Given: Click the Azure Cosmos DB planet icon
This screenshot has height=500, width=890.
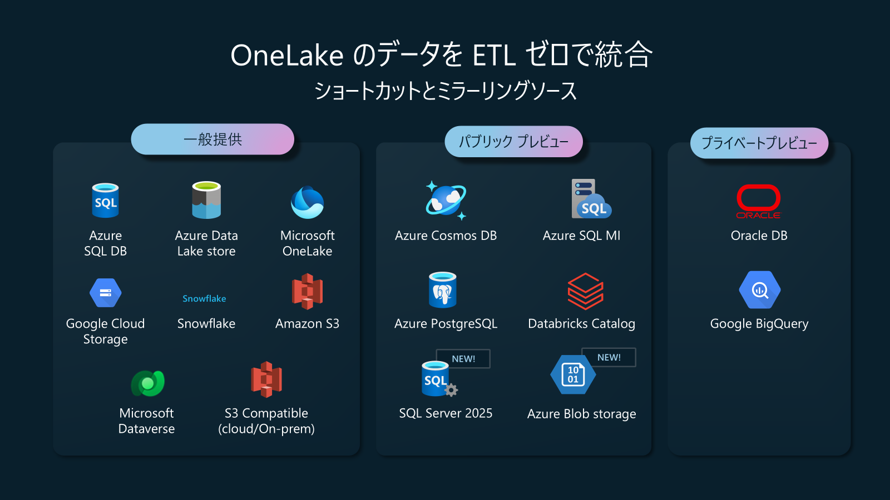Looking at the screenshot, I should 446,200.
